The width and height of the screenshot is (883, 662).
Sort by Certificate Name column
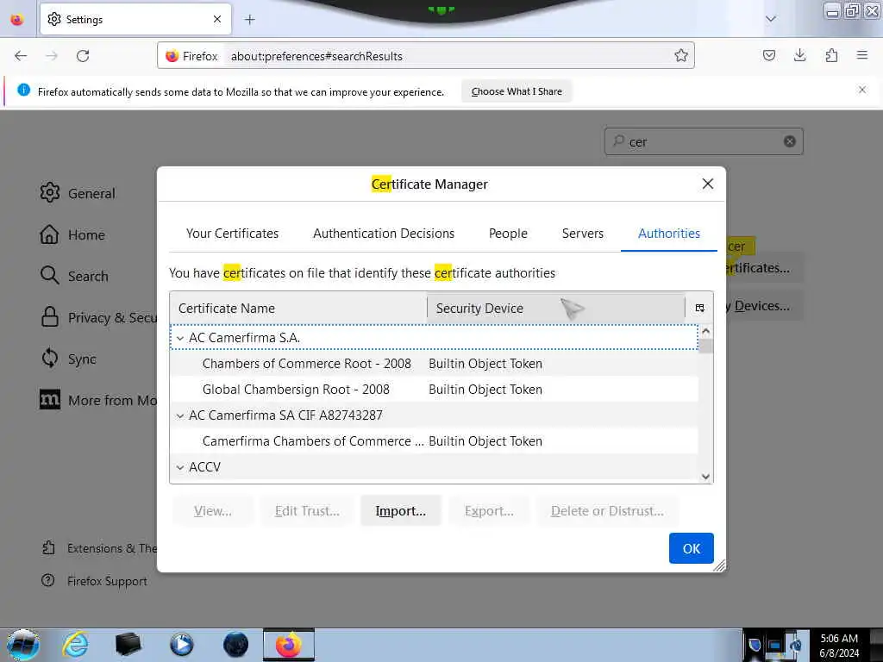(x=298, y=308)
